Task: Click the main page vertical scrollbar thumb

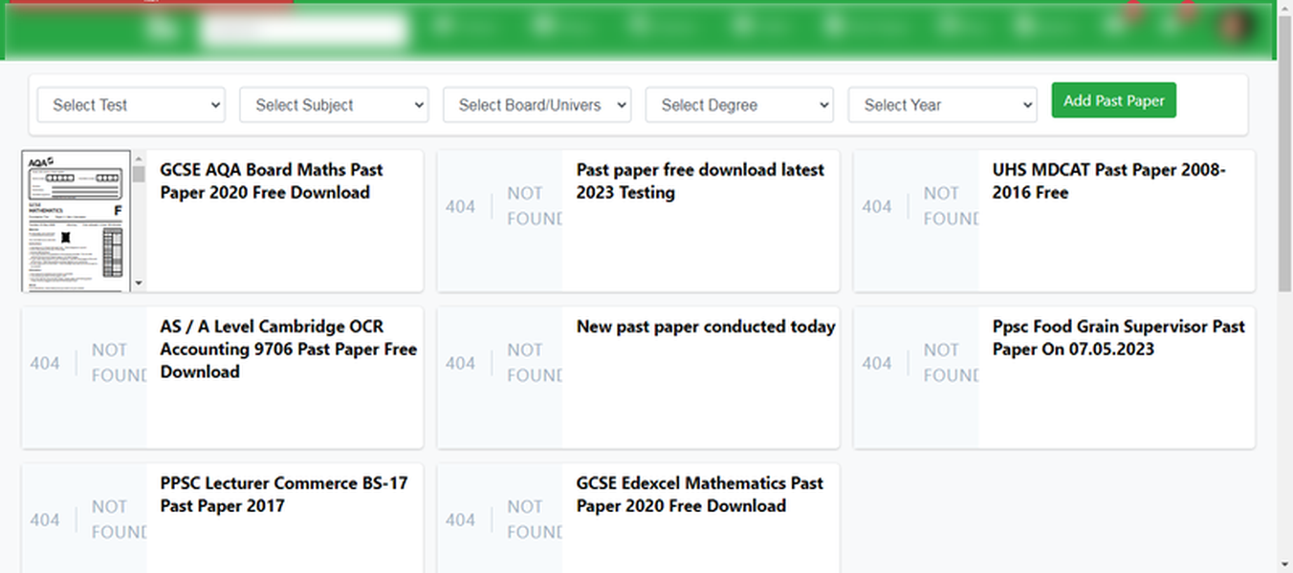Action: (x=1284, y=153)
